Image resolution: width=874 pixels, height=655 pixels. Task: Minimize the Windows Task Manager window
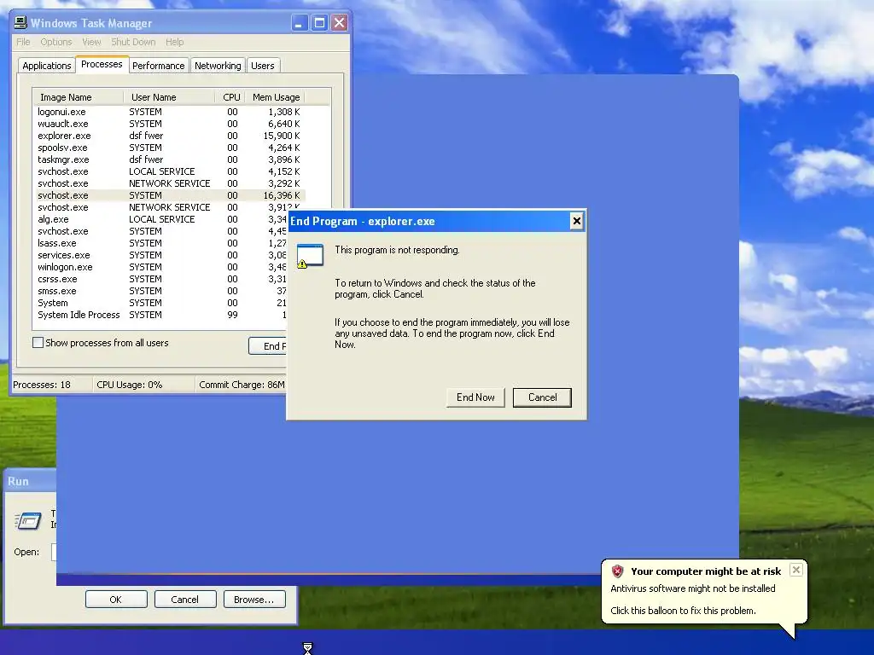coord(300,23)
